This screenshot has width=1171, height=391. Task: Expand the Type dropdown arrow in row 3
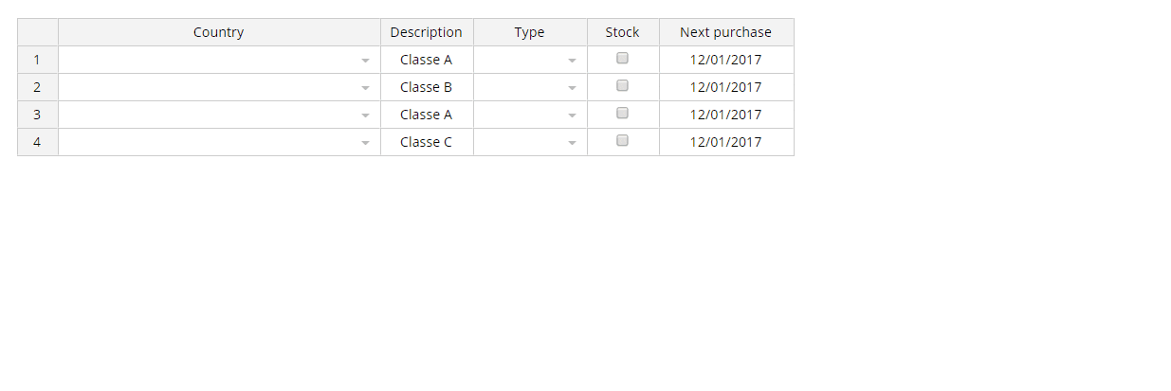(572, 116)
